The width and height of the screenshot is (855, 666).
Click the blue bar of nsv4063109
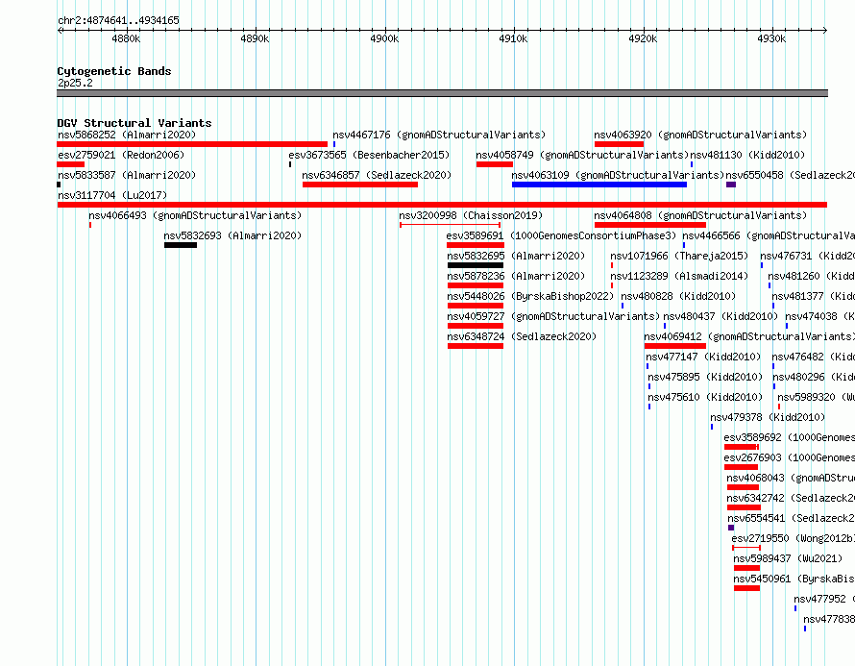tap(599, 185)
